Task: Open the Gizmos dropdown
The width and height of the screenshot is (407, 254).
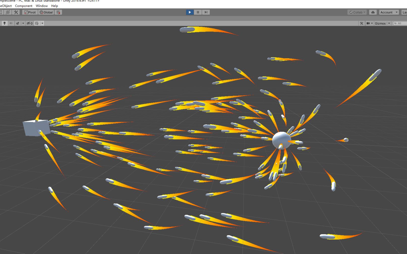Action: (389, 23)
